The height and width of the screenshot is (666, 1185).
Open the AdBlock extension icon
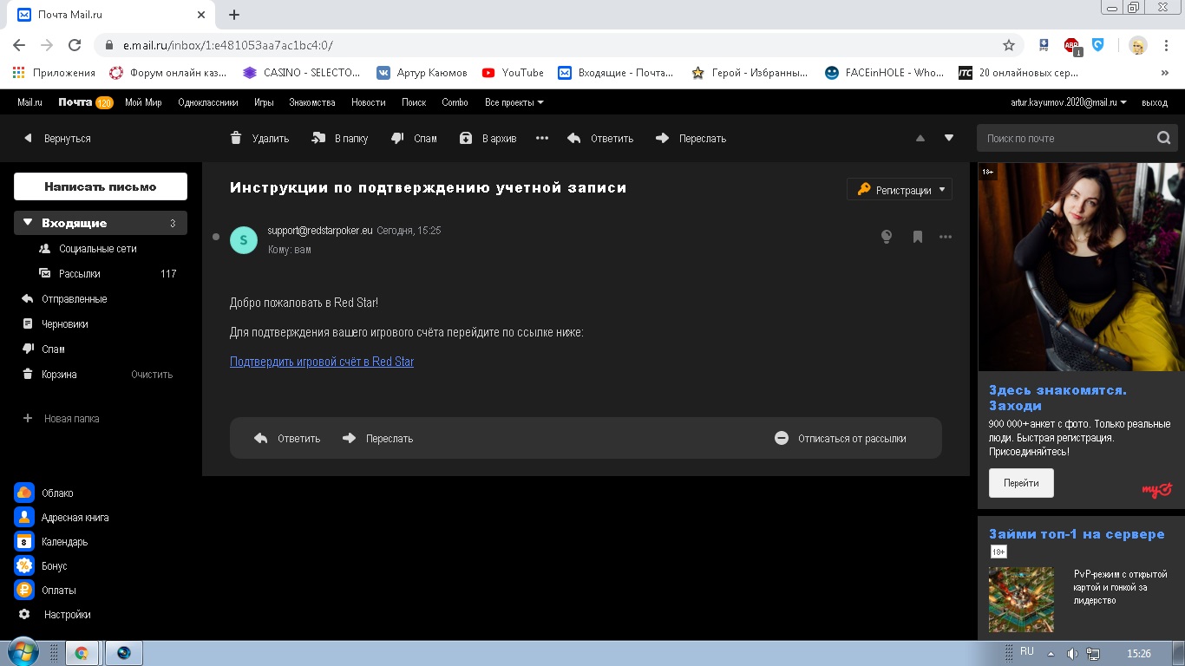tap(1072, 46)
